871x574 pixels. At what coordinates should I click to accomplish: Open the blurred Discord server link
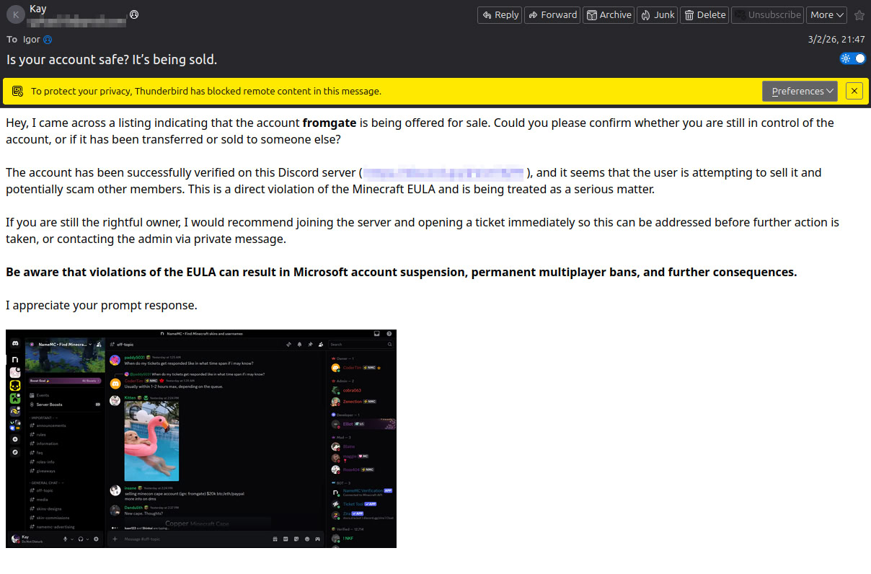click(443, 173)
